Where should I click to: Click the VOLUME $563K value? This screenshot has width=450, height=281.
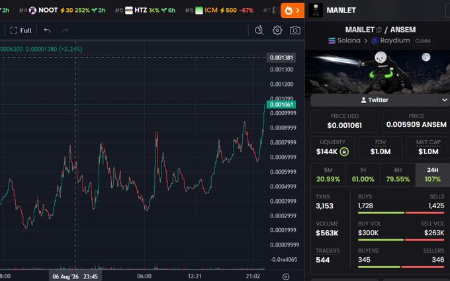pos(327,233)
